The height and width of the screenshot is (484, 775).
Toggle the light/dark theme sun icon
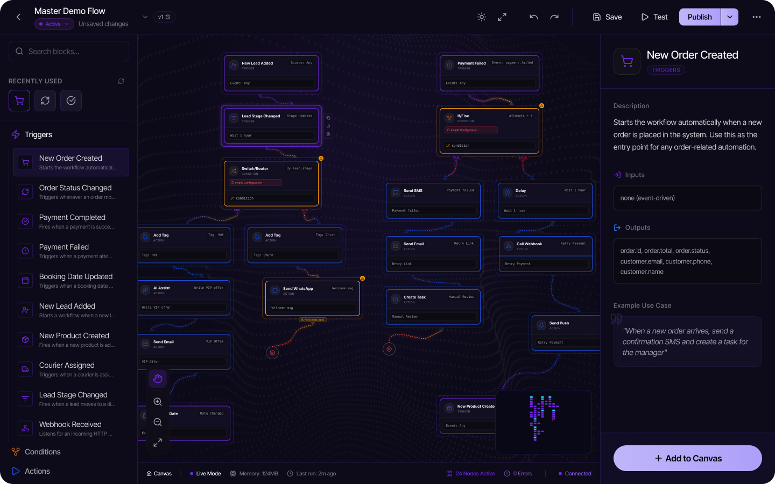(482, 17)
